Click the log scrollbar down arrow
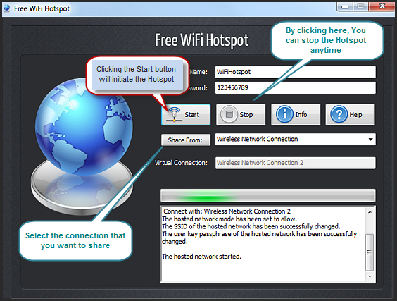 coord(370,276)
